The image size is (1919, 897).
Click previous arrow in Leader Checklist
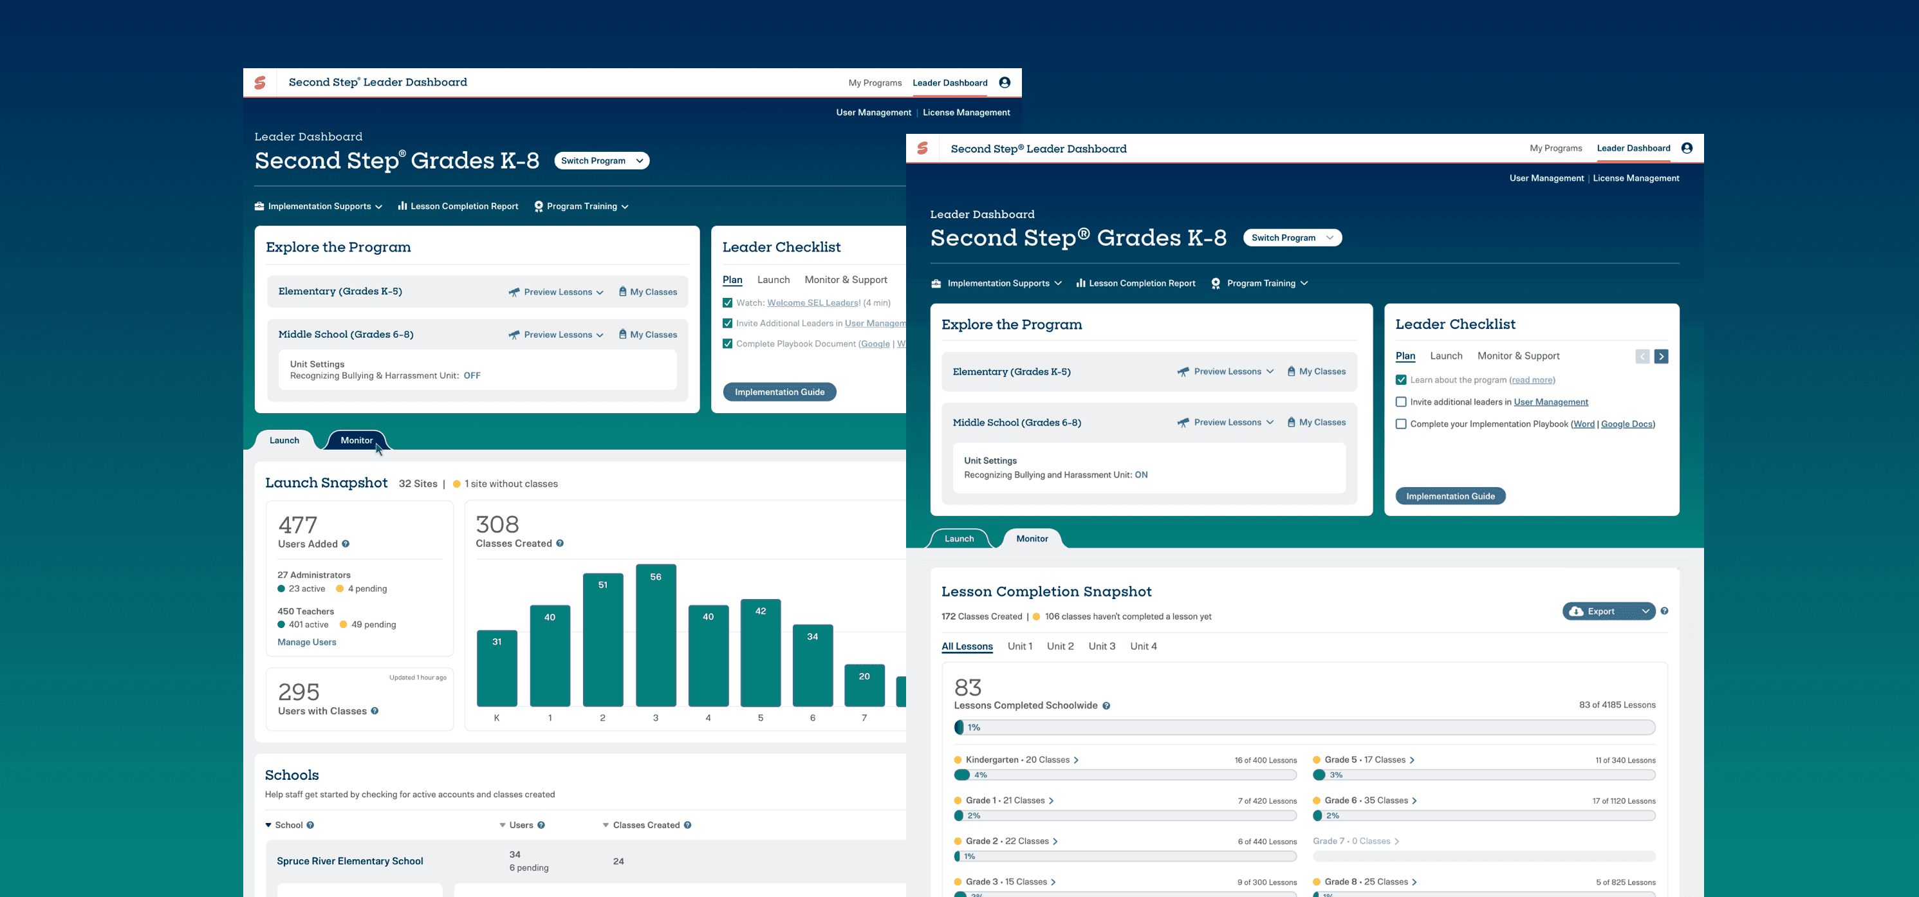pyautogui.click(x=1643, y=356)
